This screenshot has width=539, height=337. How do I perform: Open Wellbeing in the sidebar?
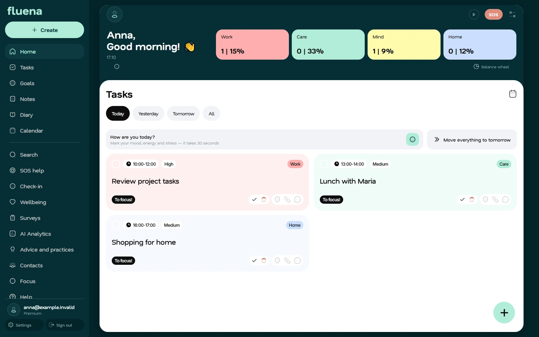click(x=45, y=202)
